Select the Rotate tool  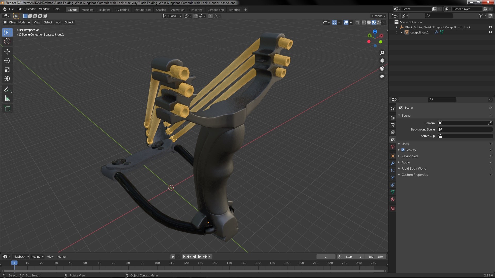pos(7,61)
